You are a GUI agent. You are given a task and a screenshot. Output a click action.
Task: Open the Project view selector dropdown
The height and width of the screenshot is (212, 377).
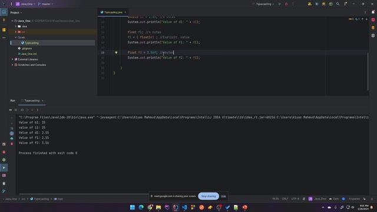[16, 12]
